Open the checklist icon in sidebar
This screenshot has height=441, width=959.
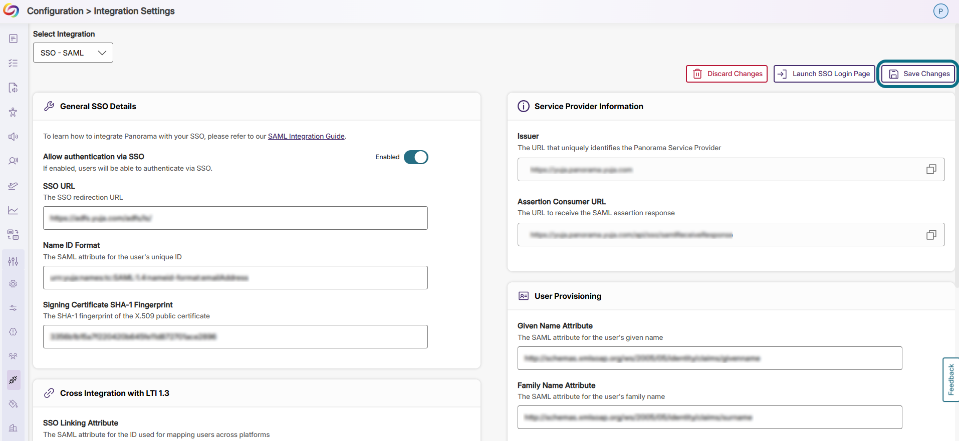[x=13, y=63]
